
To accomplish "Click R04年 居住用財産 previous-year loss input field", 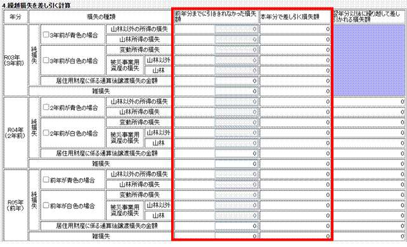I will click(x=236, y=154).
